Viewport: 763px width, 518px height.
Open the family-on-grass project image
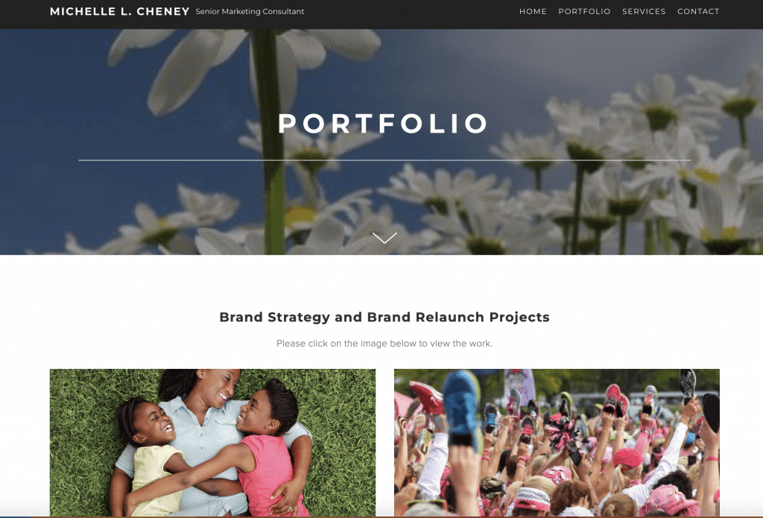212,443
